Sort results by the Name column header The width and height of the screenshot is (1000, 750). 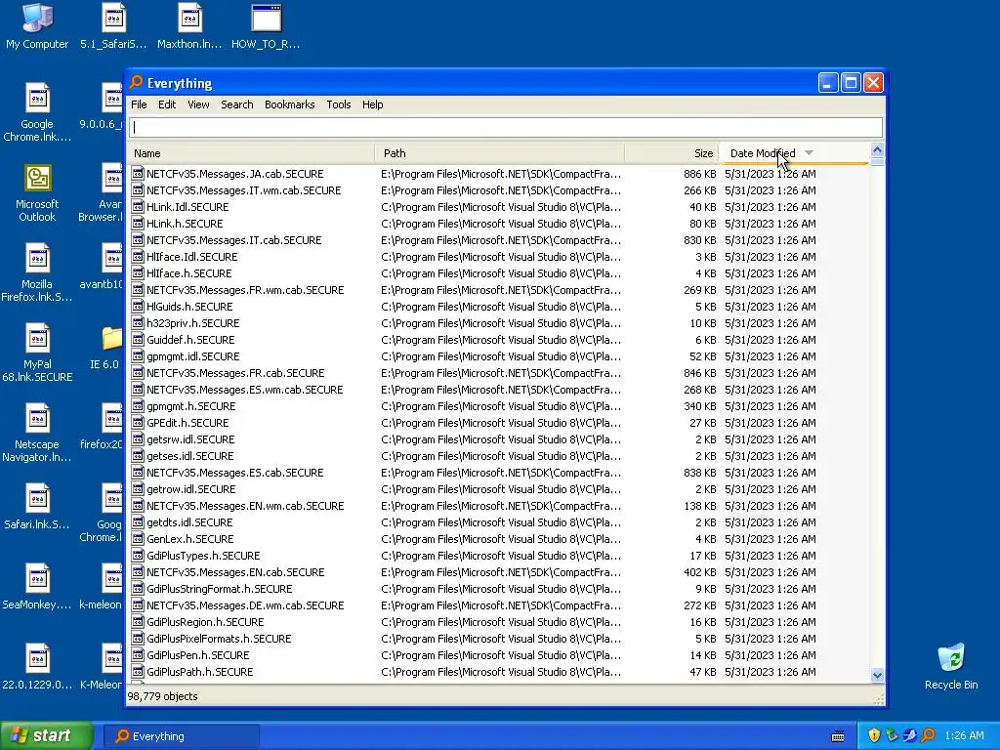pyautogui.click(x=251, y=153)
